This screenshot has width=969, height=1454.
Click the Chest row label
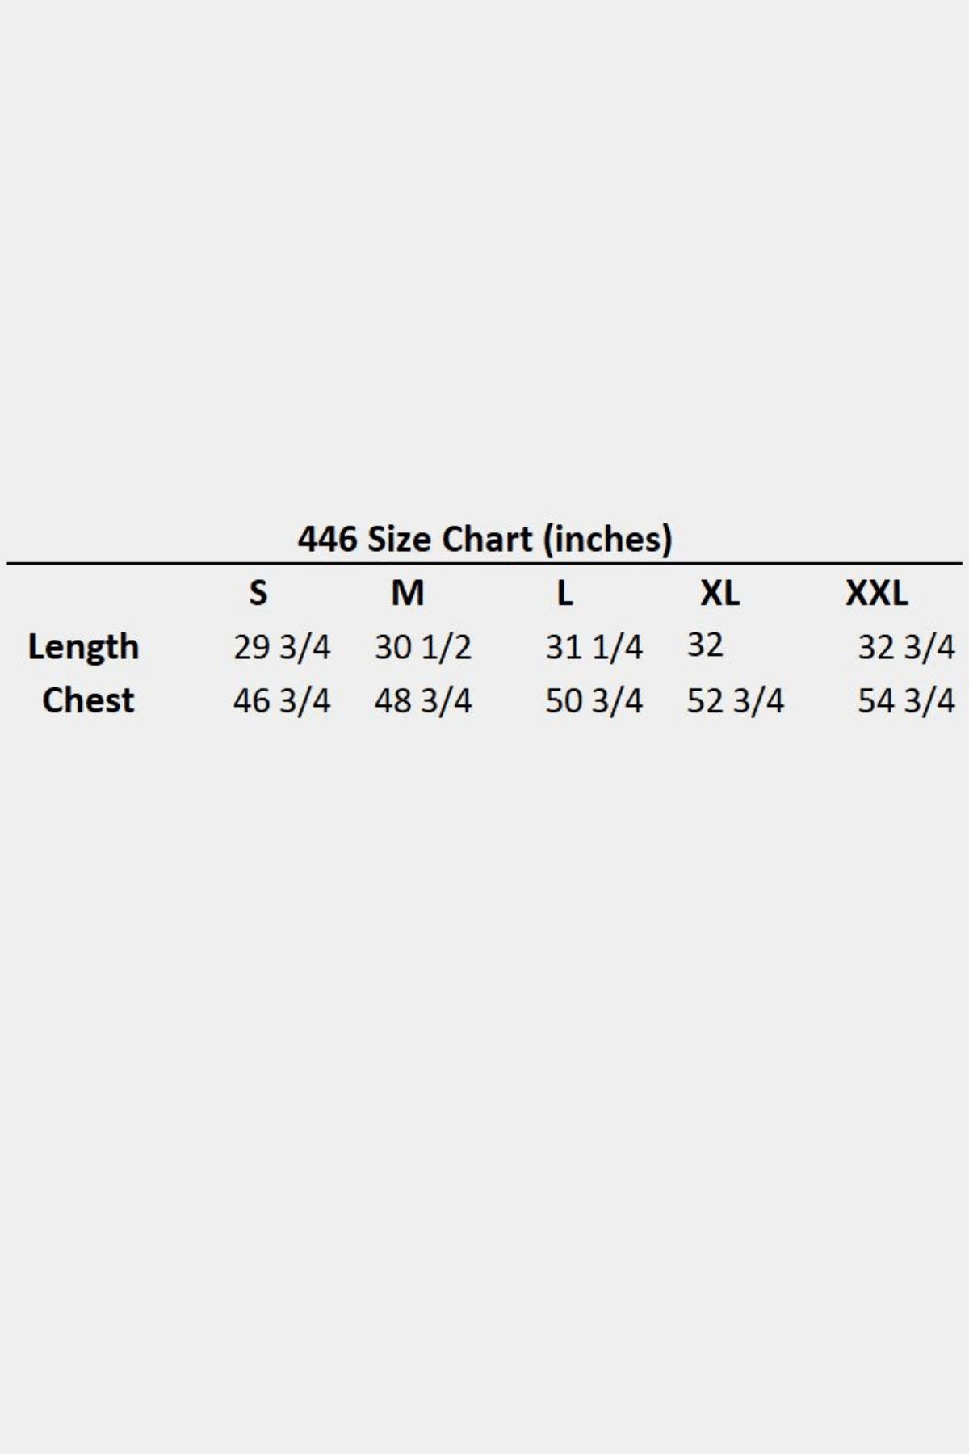[x=88, y=700]
